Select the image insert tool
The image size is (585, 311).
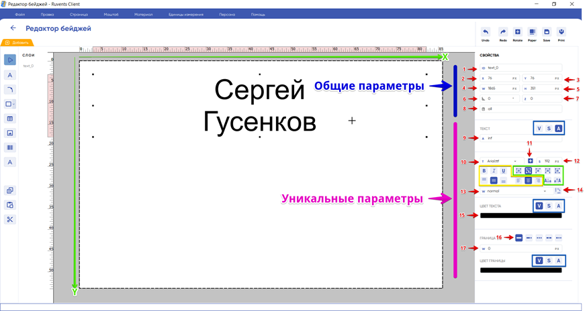pyautogui.click(x=9, y=133)
